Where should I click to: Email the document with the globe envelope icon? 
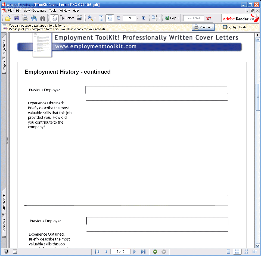(x=34, y=18)
